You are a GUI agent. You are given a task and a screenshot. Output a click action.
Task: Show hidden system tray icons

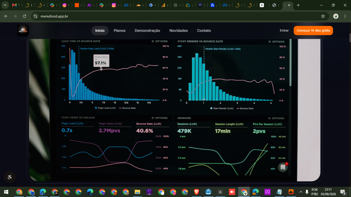(x=301, y=192)
